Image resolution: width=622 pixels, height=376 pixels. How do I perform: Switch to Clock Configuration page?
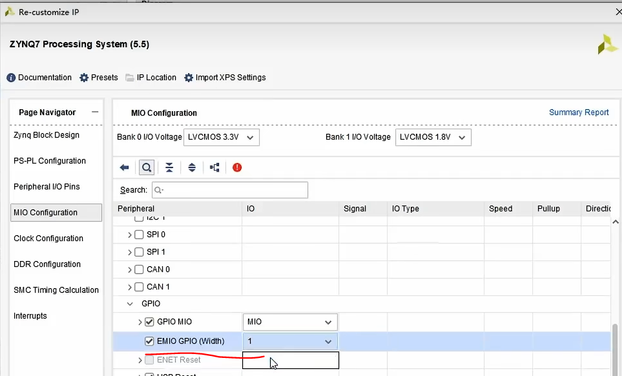pos(48,238)
